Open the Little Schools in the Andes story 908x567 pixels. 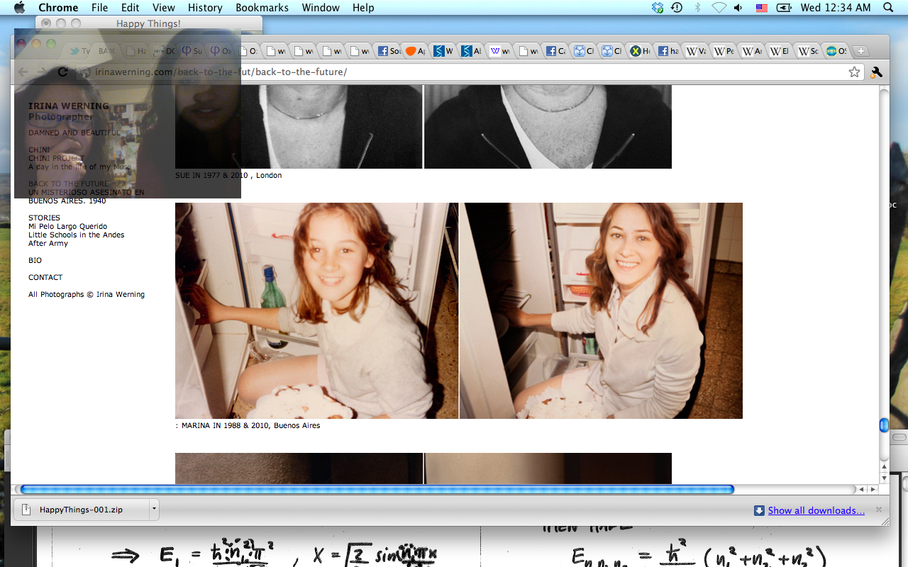(x=76, y=235)
